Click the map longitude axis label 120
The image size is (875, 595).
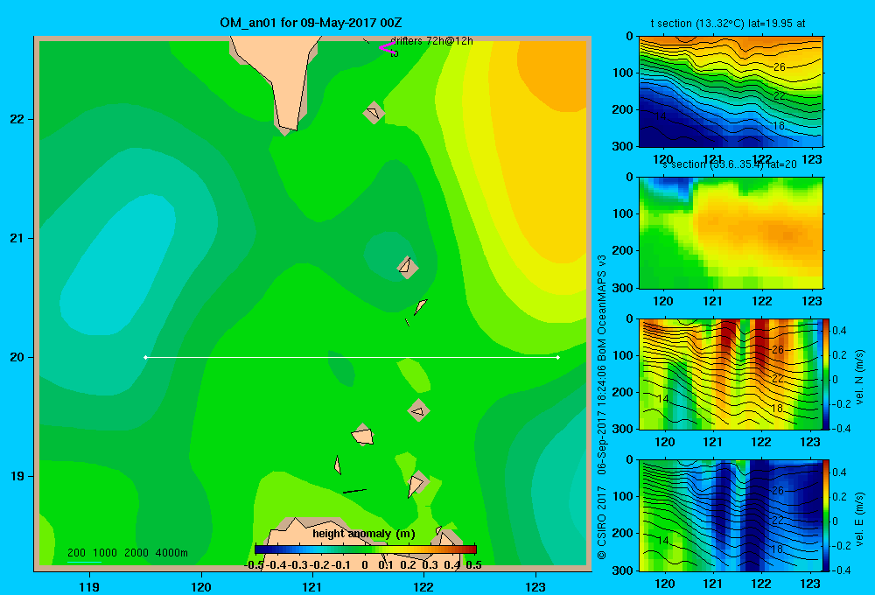coord(201,586)
